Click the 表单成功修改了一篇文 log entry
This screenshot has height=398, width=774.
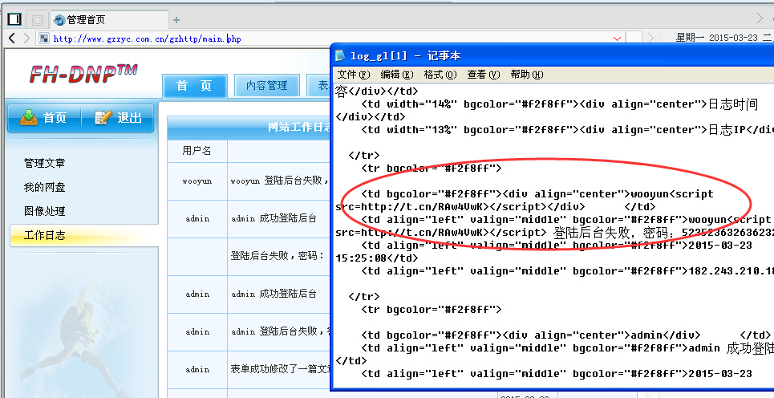pyautogui.click(x=280, y=369)
